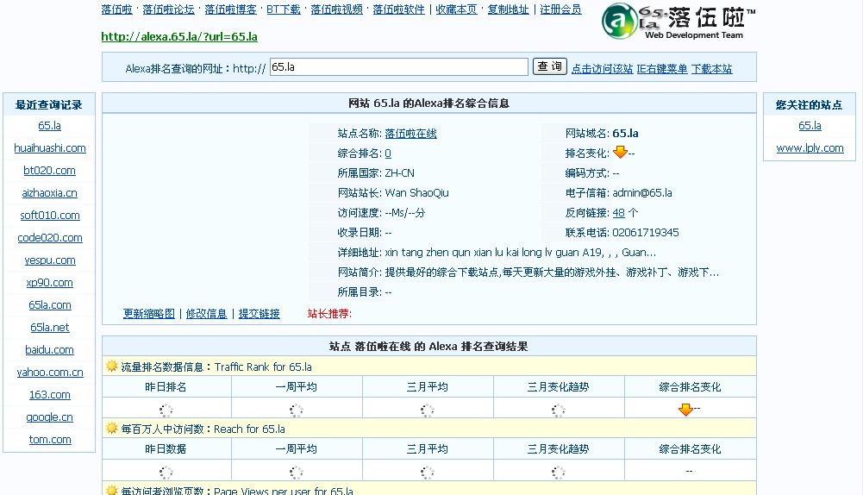Click the orange arrow under Traffic Rank 综合排名变化
The width and height of the screenshot is (863, 495).
pos(685,410)
